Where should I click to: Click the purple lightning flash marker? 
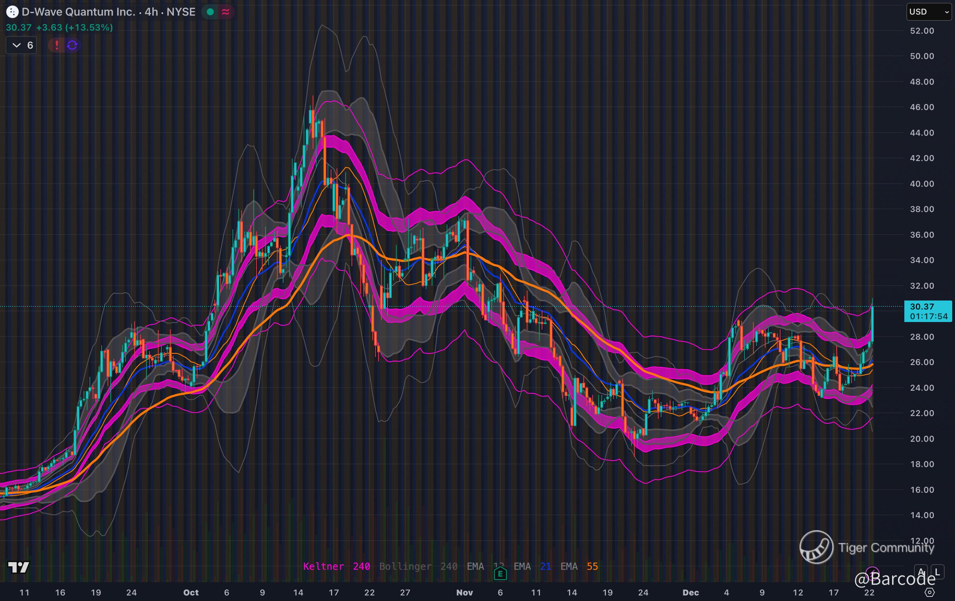tap(872, 574)
